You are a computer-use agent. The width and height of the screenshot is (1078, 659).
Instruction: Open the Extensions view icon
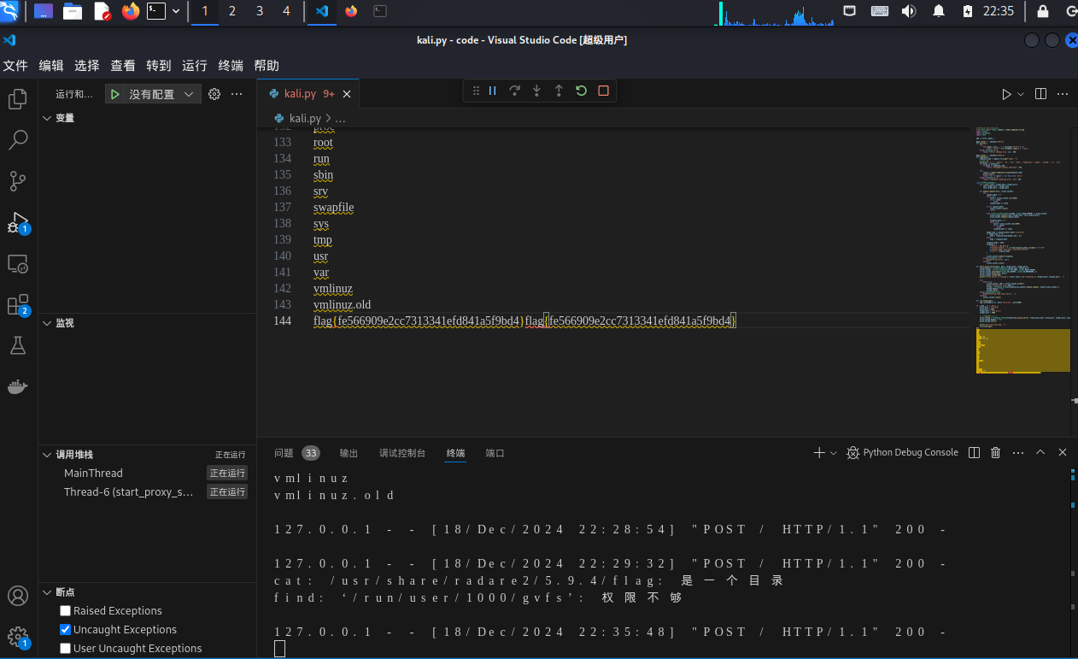pos(18,304)
